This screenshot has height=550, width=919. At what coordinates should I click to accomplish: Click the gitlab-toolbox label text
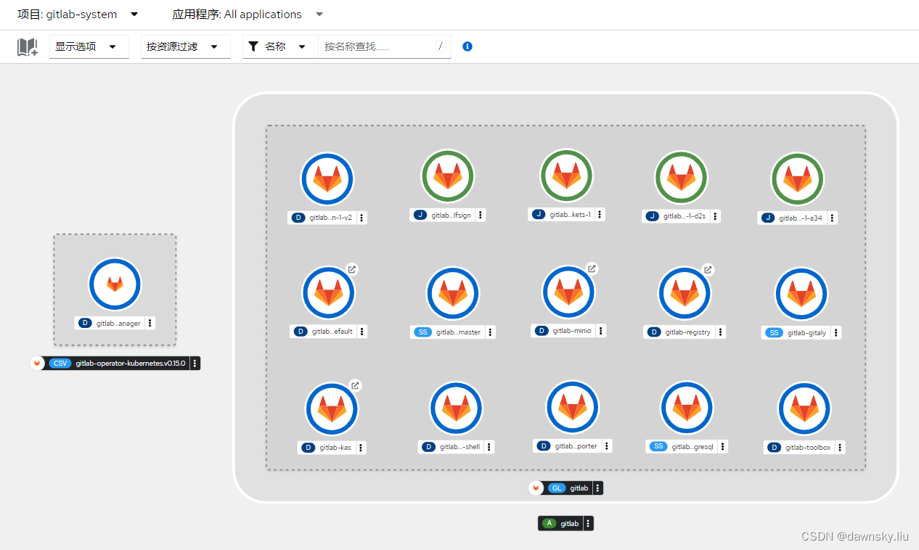click(x=808, y=448)
